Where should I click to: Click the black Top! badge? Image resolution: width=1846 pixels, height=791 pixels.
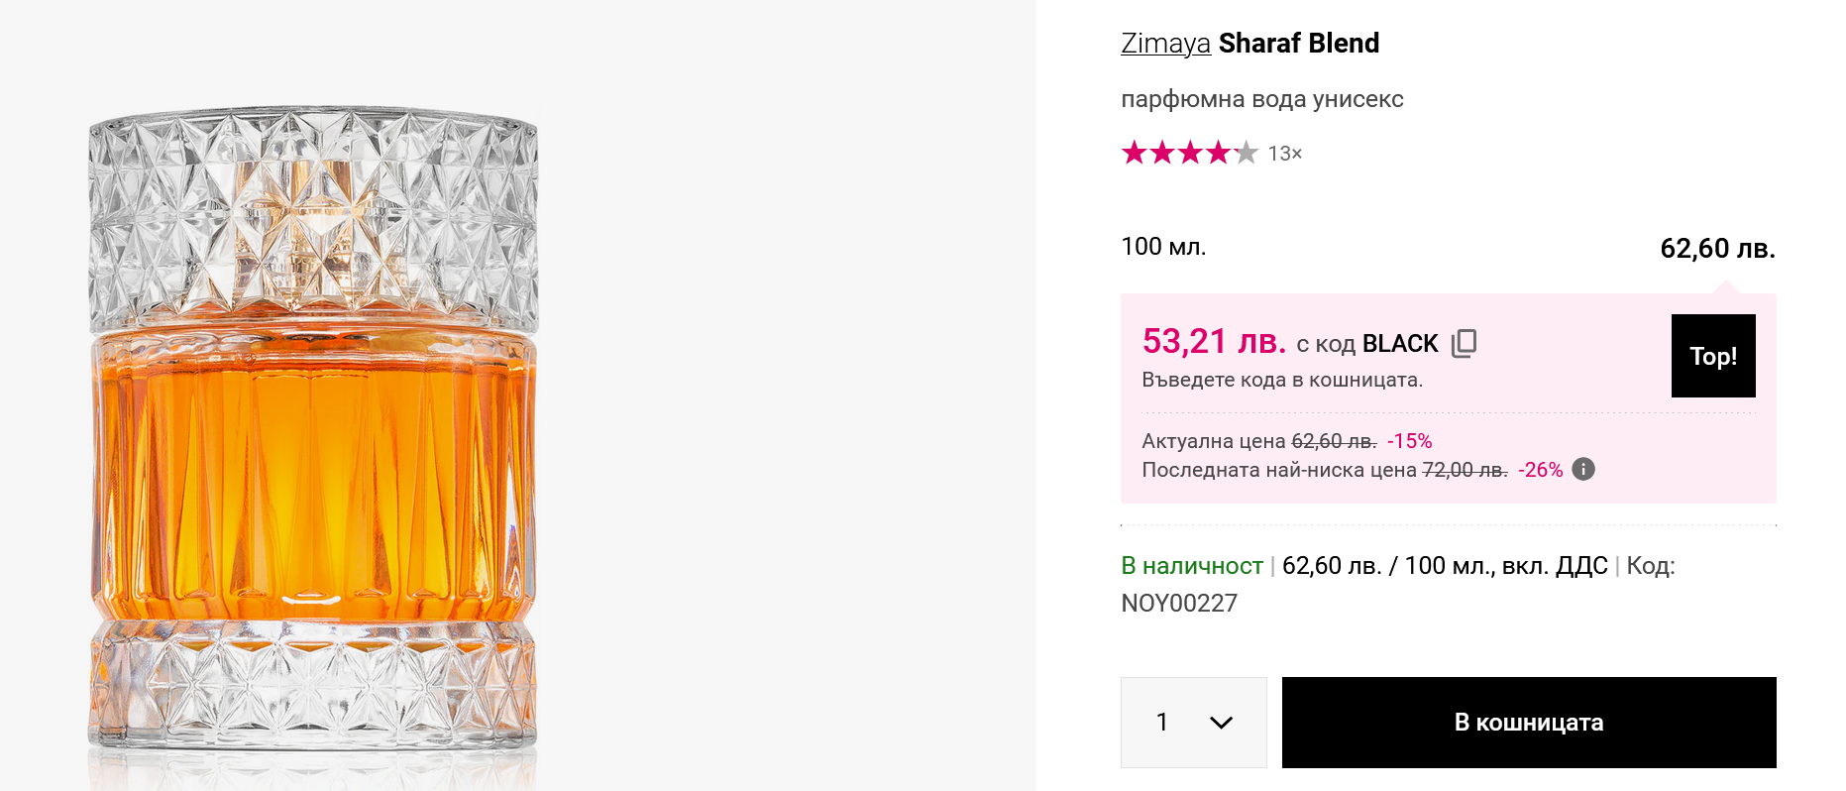point(1712,356)
